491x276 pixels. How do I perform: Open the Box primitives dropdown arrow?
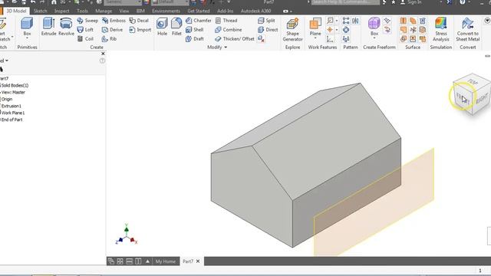(27, 38)
